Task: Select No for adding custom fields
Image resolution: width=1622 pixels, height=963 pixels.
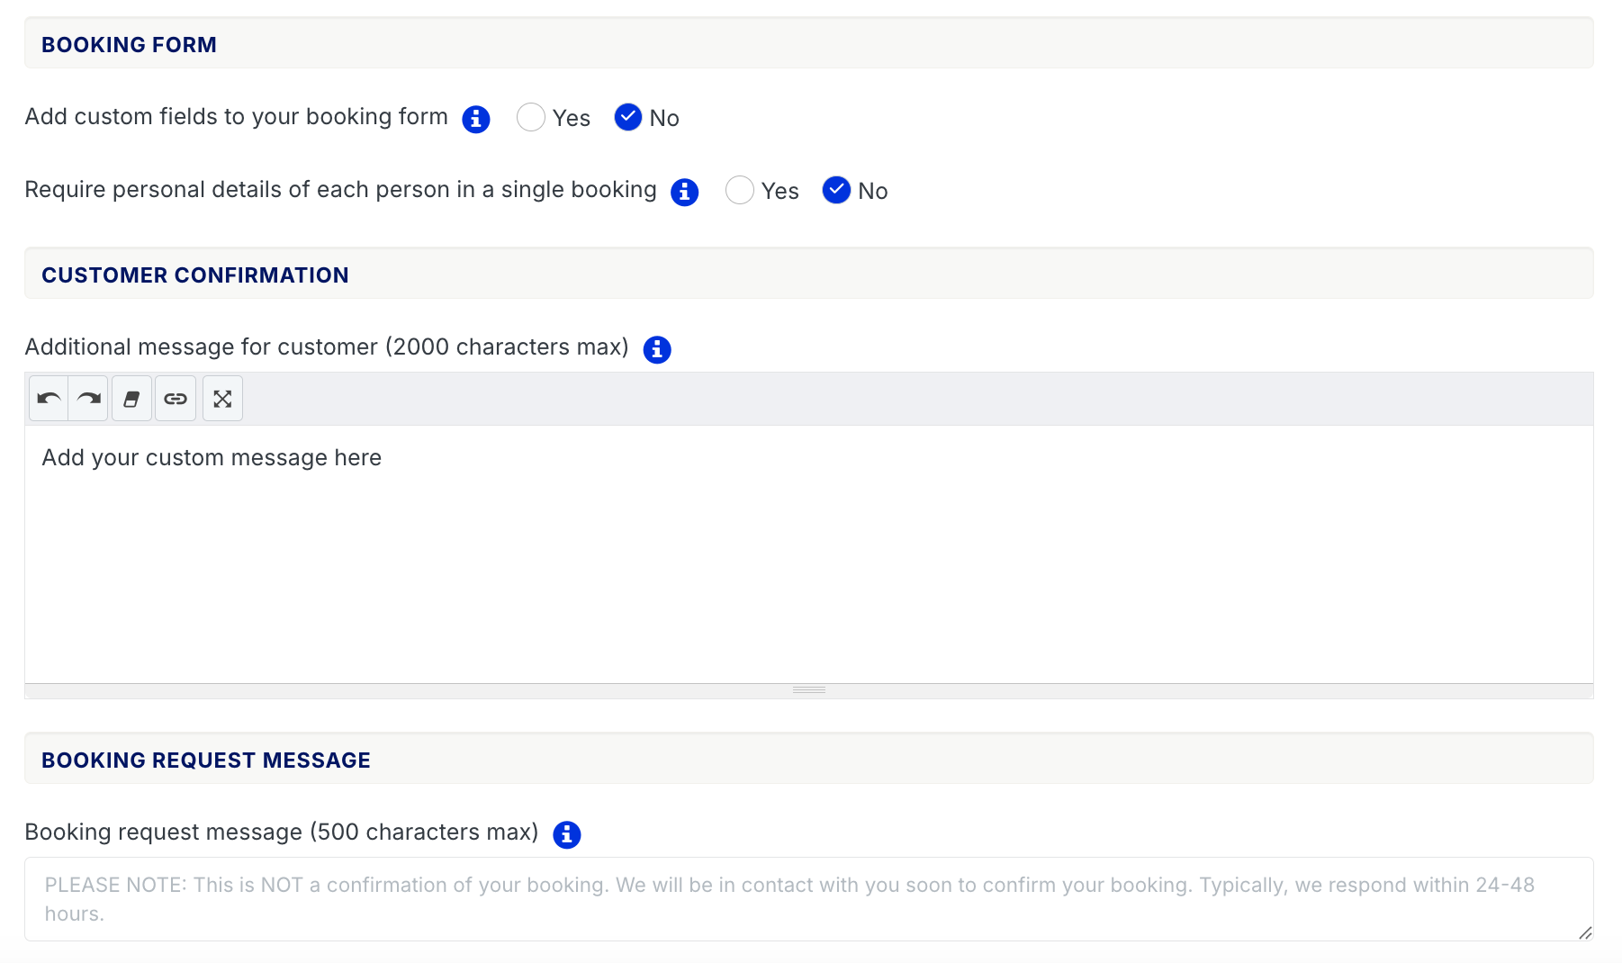Action: click(x=628, y=118)
